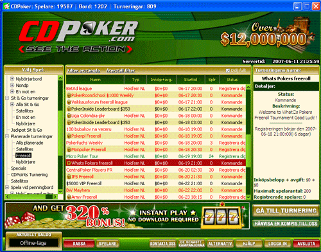The height and width of the screenshot is (252, 321).
Task: Click the lock icon beside Monpoker Freeroll
Action: 69,150
